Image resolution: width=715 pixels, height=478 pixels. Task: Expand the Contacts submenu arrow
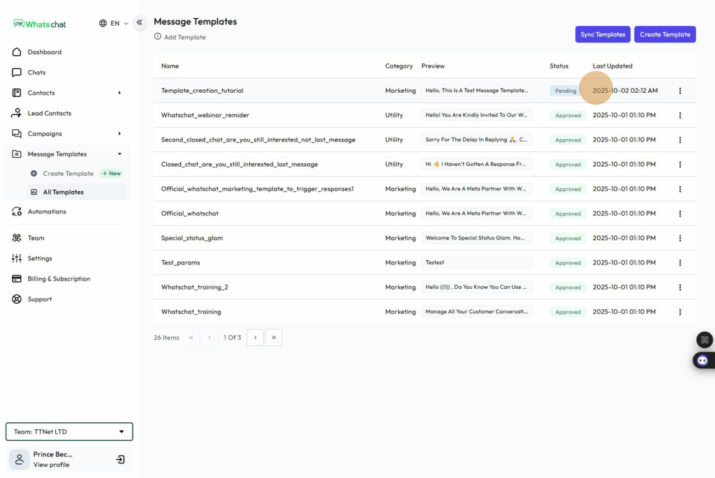point(119,93)
